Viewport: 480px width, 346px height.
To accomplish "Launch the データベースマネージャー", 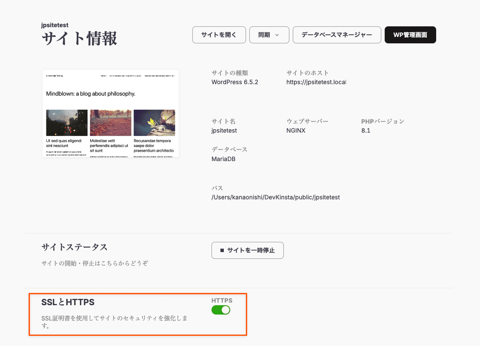I will click(x=337, y=35).
